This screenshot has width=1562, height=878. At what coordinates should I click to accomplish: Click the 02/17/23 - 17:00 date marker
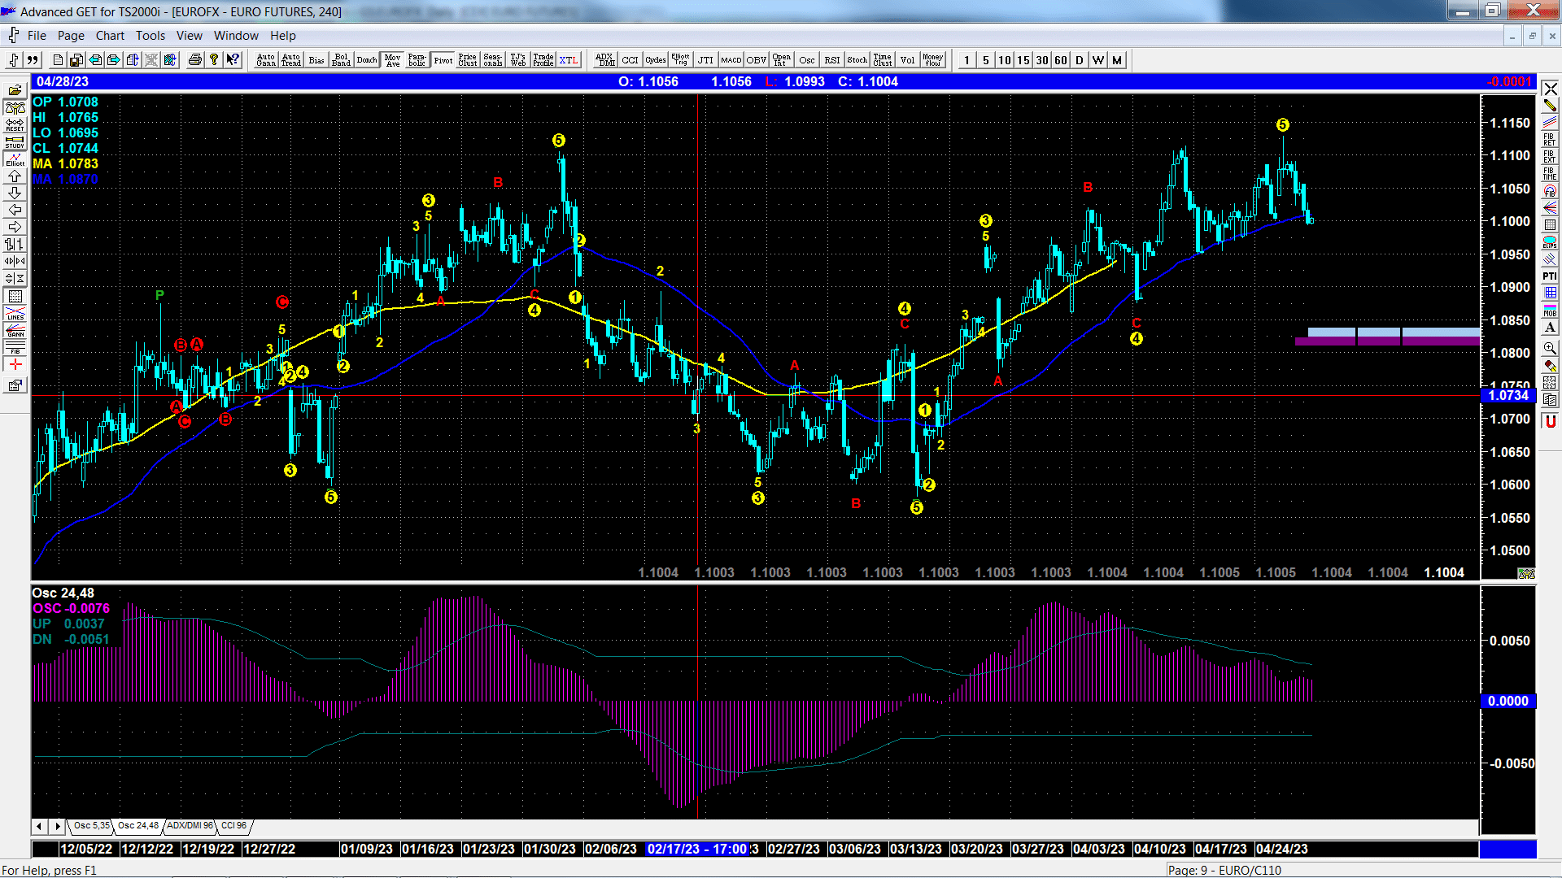point(697,849)
